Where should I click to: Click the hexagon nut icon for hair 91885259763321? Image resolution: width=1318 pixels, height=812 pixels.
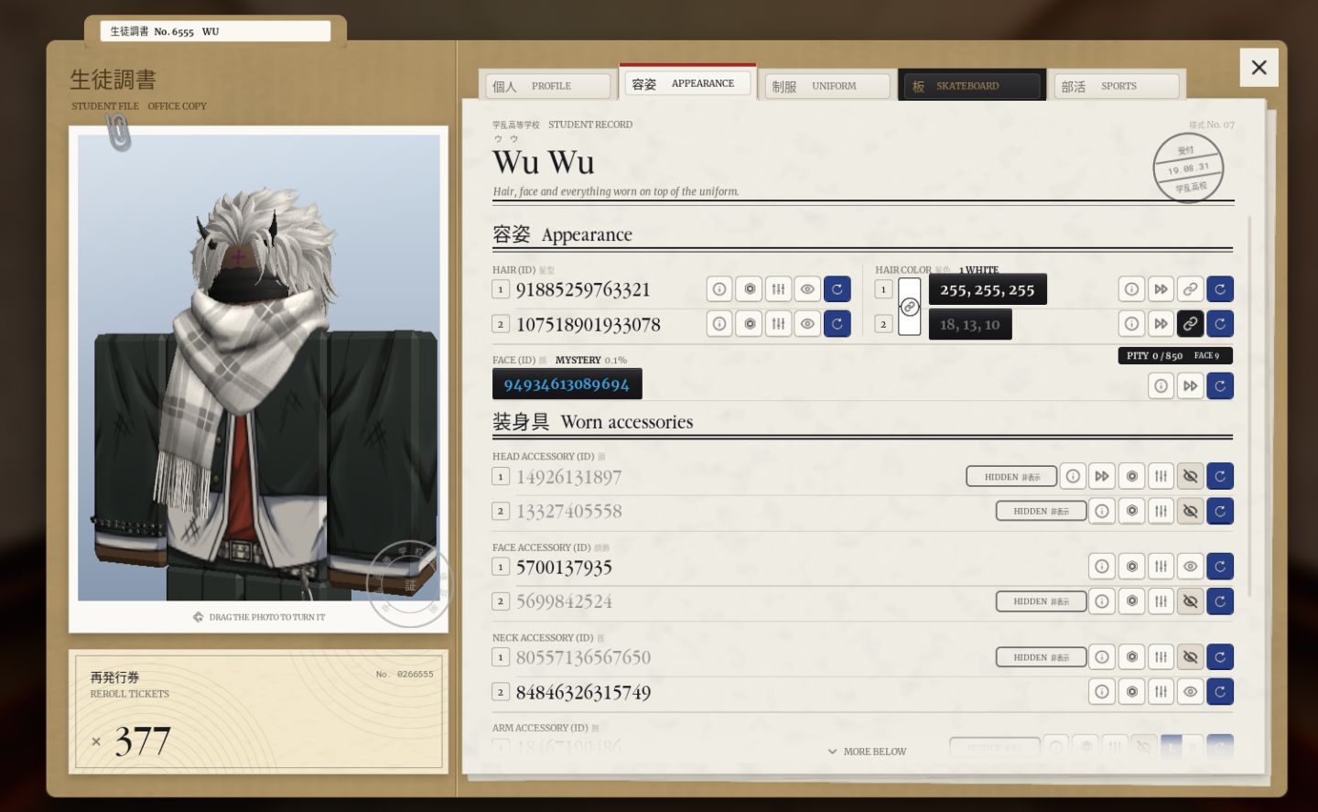pyautogui.click(x=749, y=289)
